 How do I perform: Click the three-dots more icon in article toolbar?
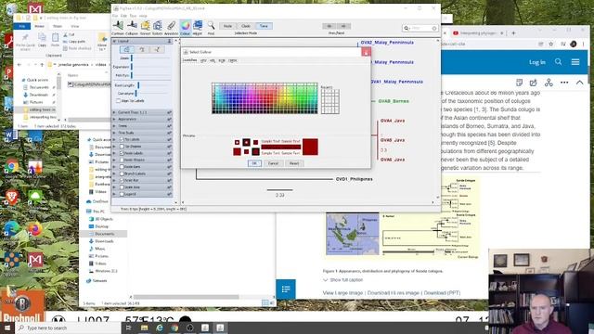point(564,83)
